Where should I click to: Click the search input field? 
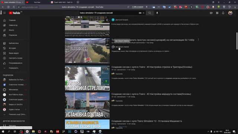[109, 13]
